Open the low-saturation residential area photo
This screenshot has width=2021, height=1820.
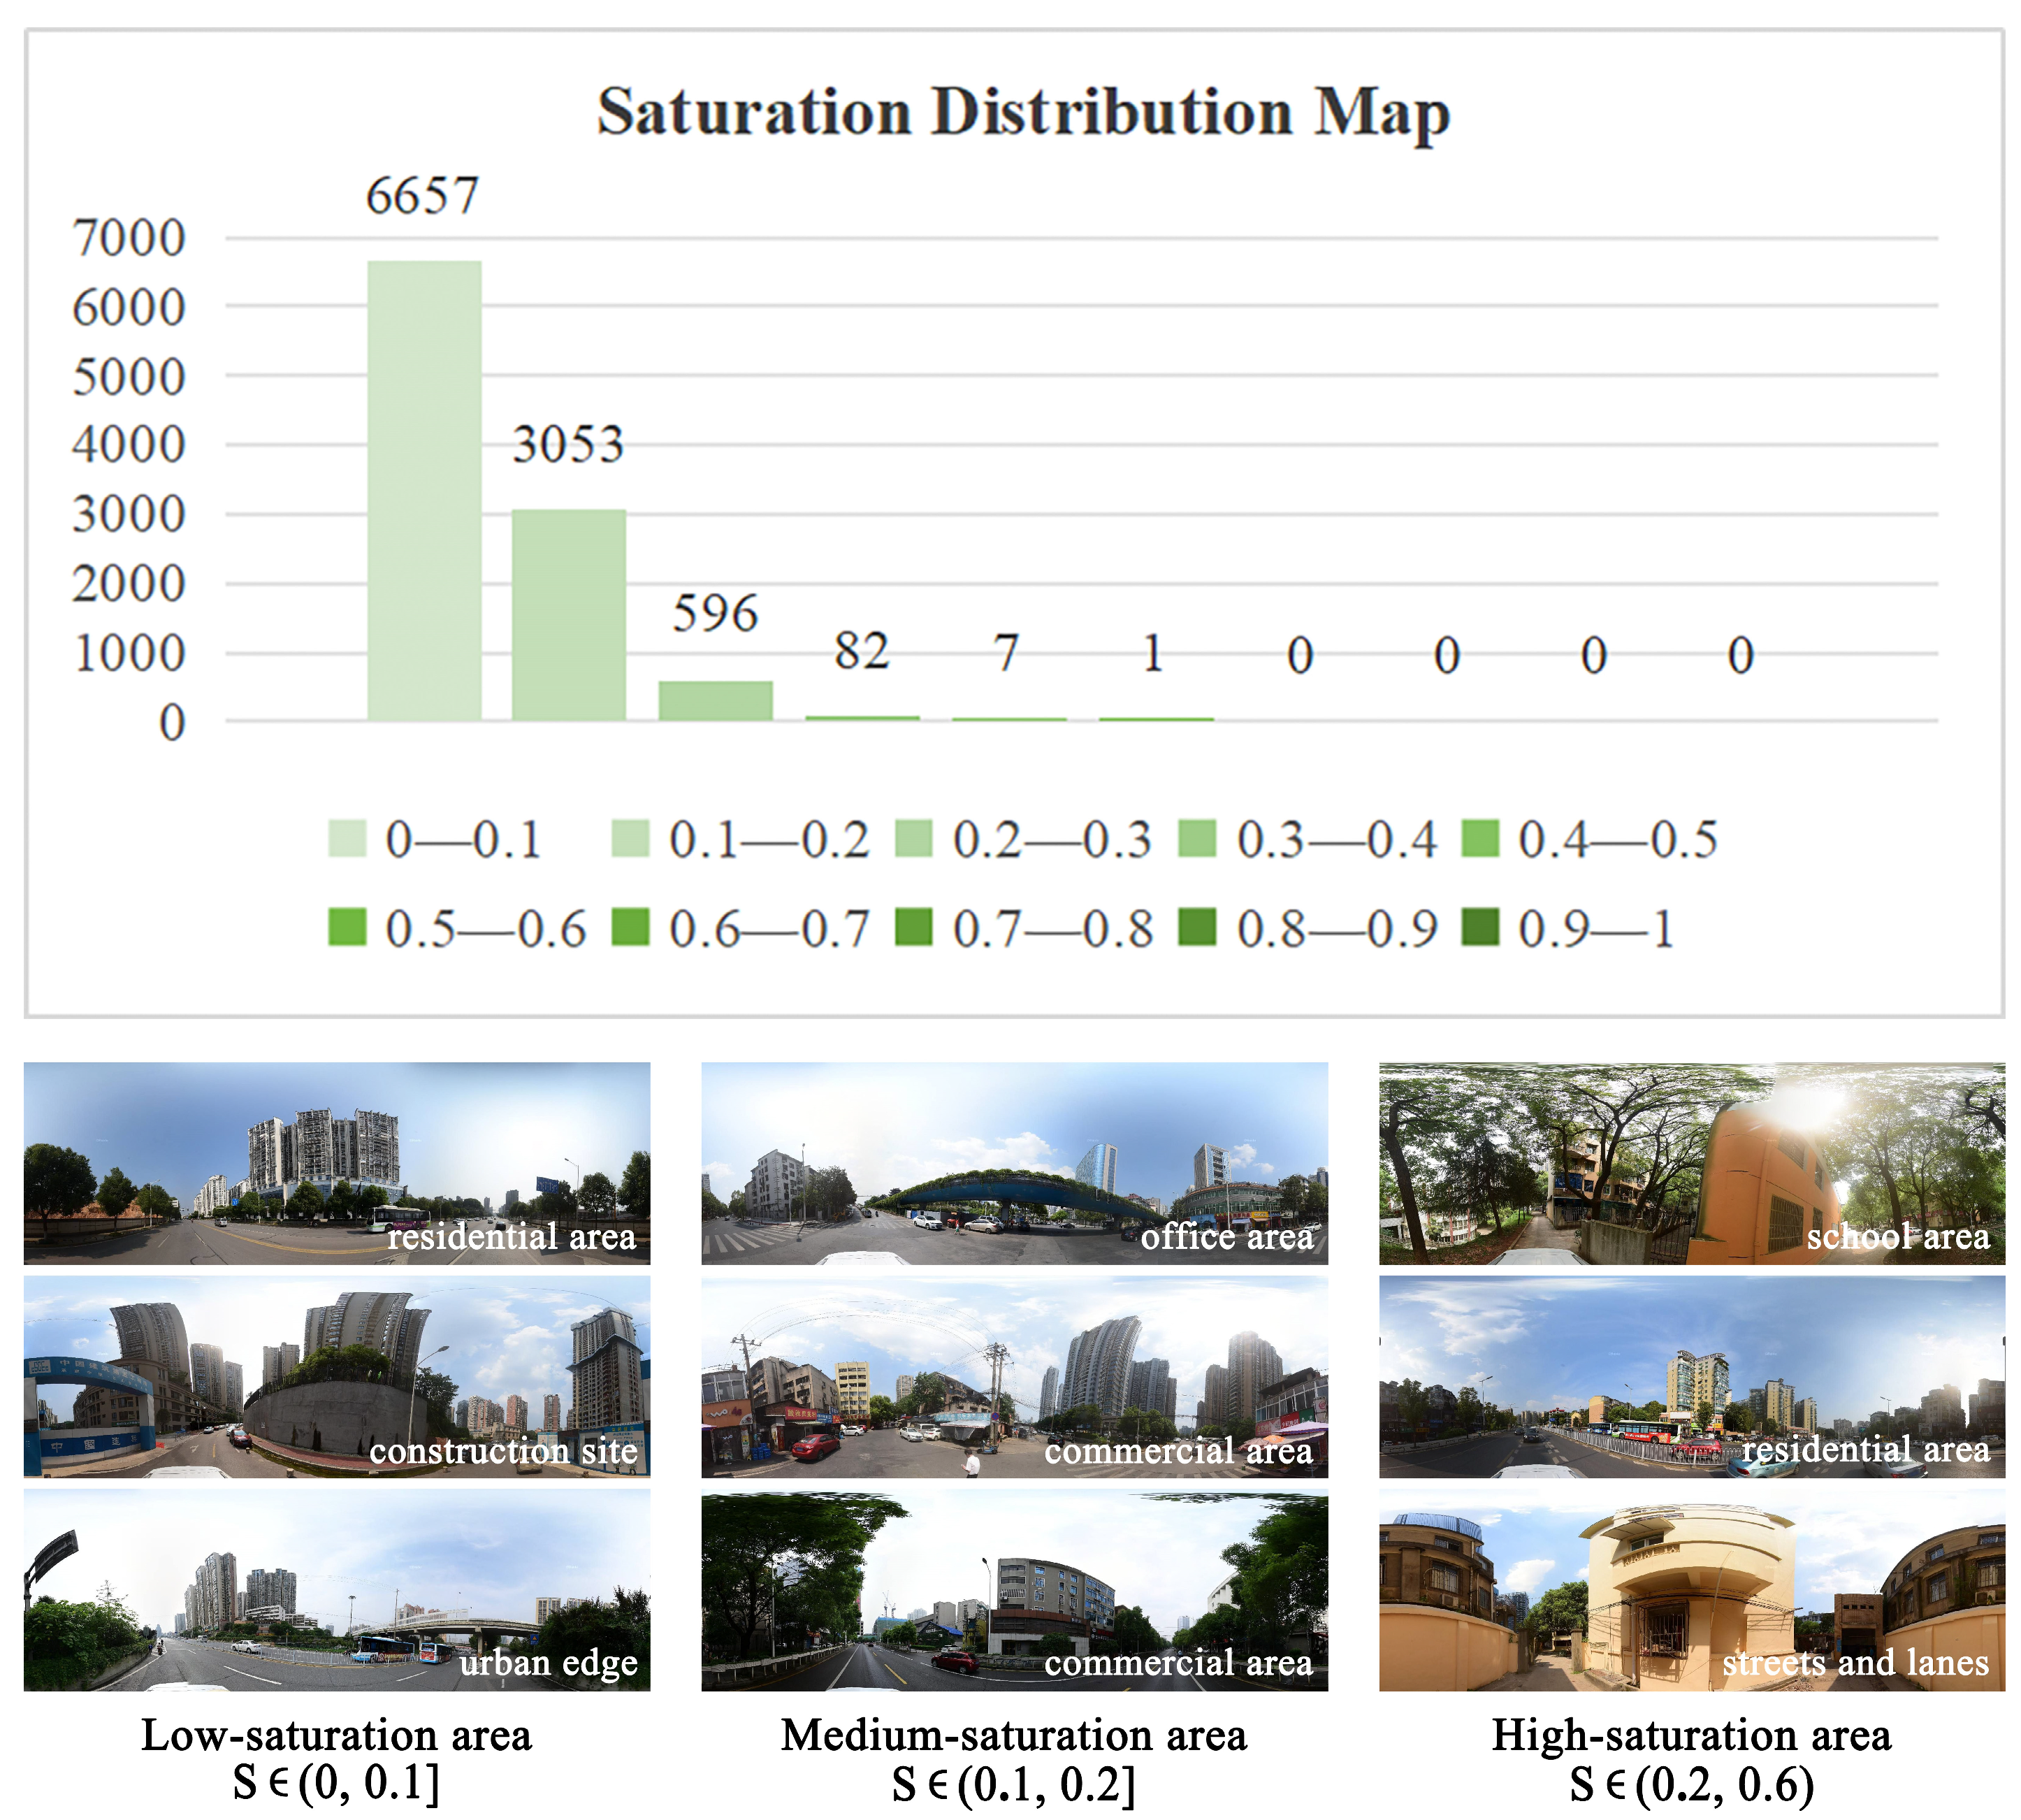(337, 1163)
